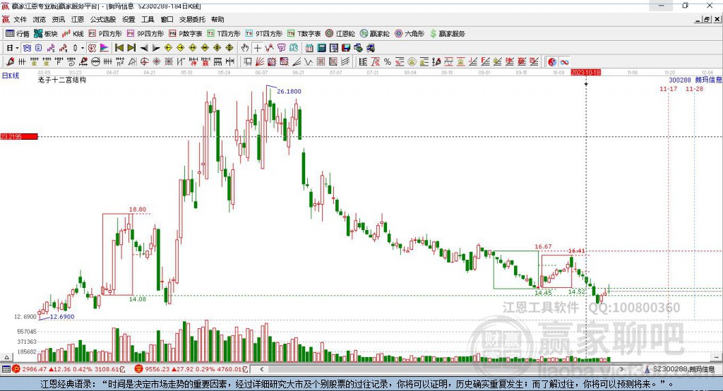This screenshot has width=723, height=391.
Task: Open the P四方形 tool
Action: click(104, 34)
